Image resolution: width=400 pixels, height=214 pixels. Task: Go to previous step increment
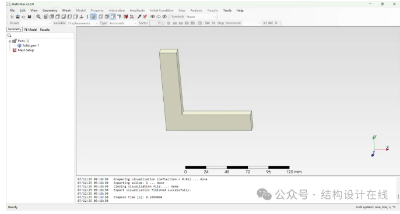213,23
